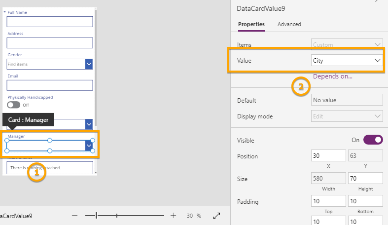Viewport: 388px width, 225px height.
Task: Click the Depends on... link
Action: [333, 76]
